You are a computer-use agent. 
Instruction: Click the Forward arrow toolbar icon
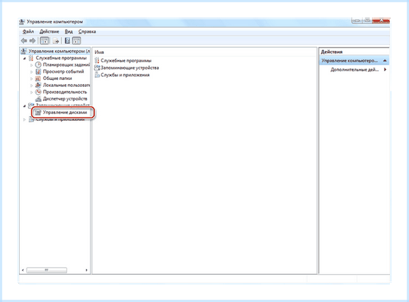click(x=32, y=41)
